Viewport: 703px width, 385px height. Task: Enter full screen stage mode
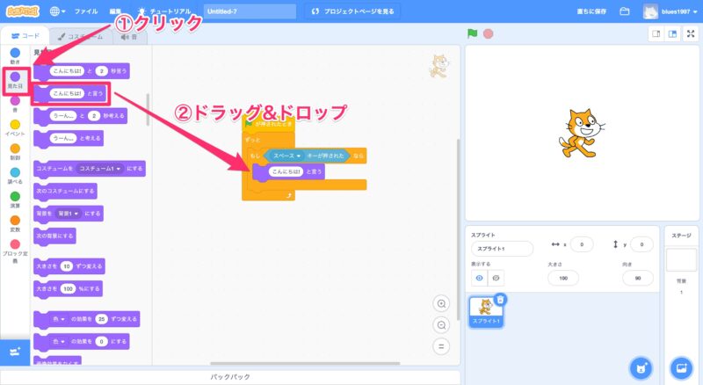[x=690, y=34]
